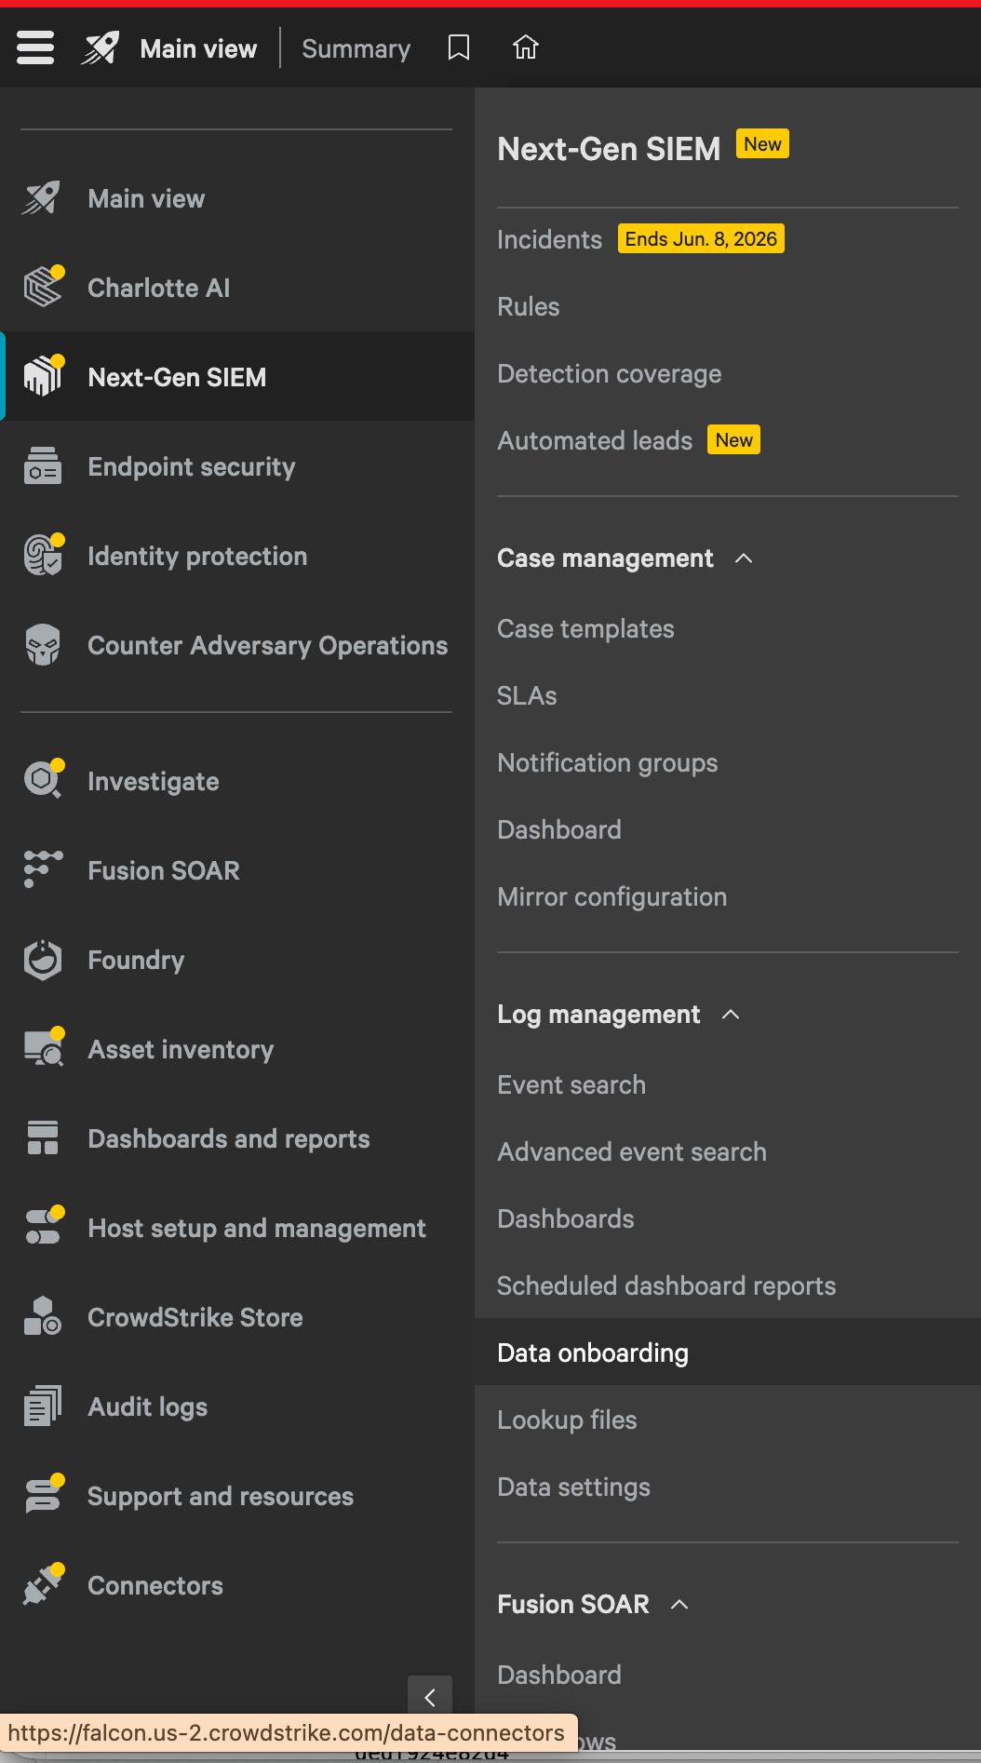This screenshot has width=981, height=1763.
Task: Collapse the Case management section
Action: [x=744, y=559]
